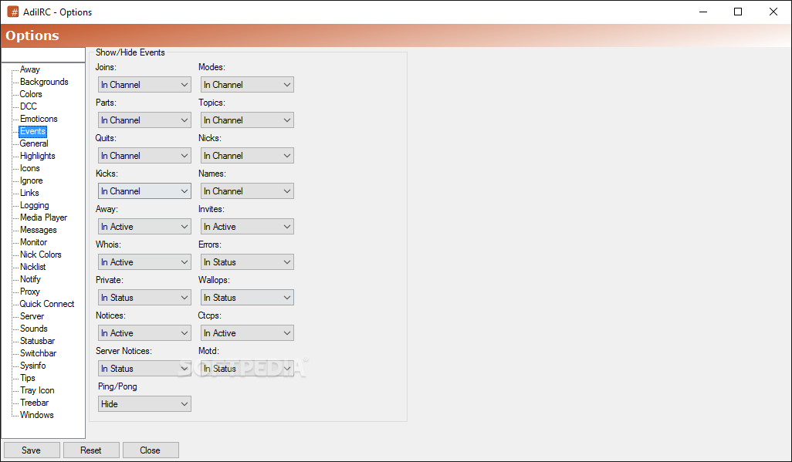Select Server in the options tree
This screenshot has height=462, width=792.
point(32,316)
